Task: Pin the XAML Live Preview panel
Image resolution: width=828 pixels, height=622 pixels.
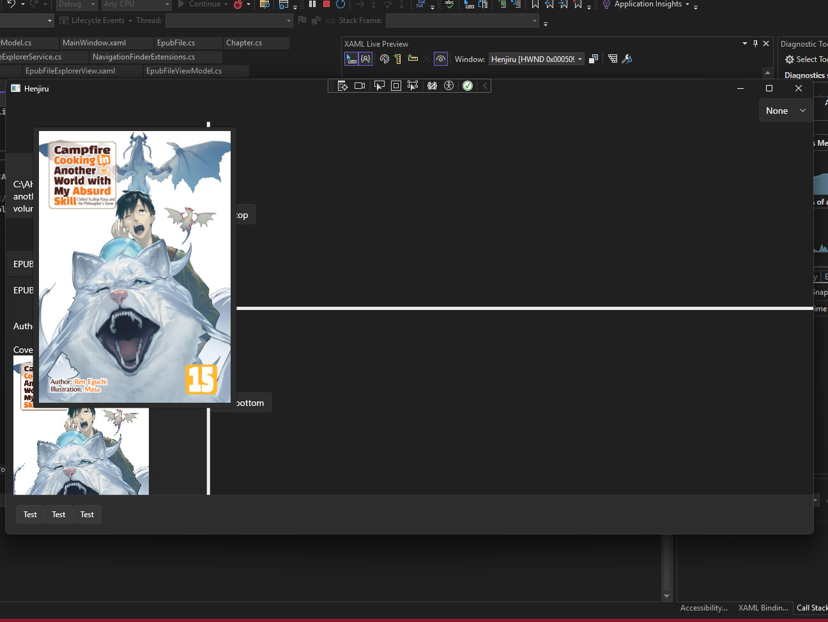Action: click(755, 43)
